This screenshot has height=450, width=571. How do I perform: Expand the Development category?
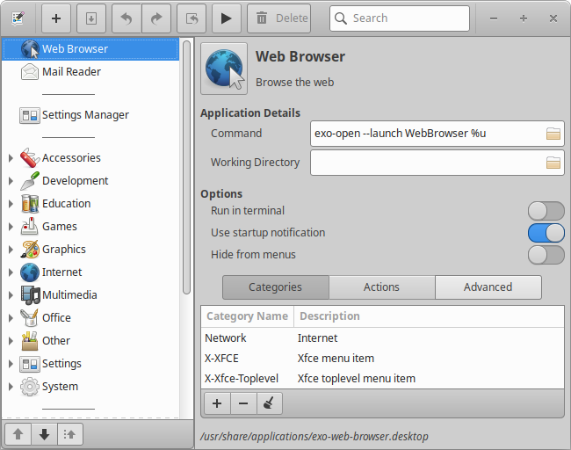point(11,181)
